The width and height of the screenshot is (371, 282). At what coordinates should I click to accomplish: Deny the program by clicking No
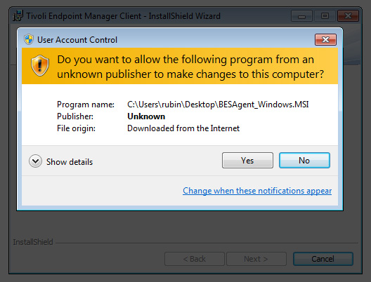pos(304,161)
